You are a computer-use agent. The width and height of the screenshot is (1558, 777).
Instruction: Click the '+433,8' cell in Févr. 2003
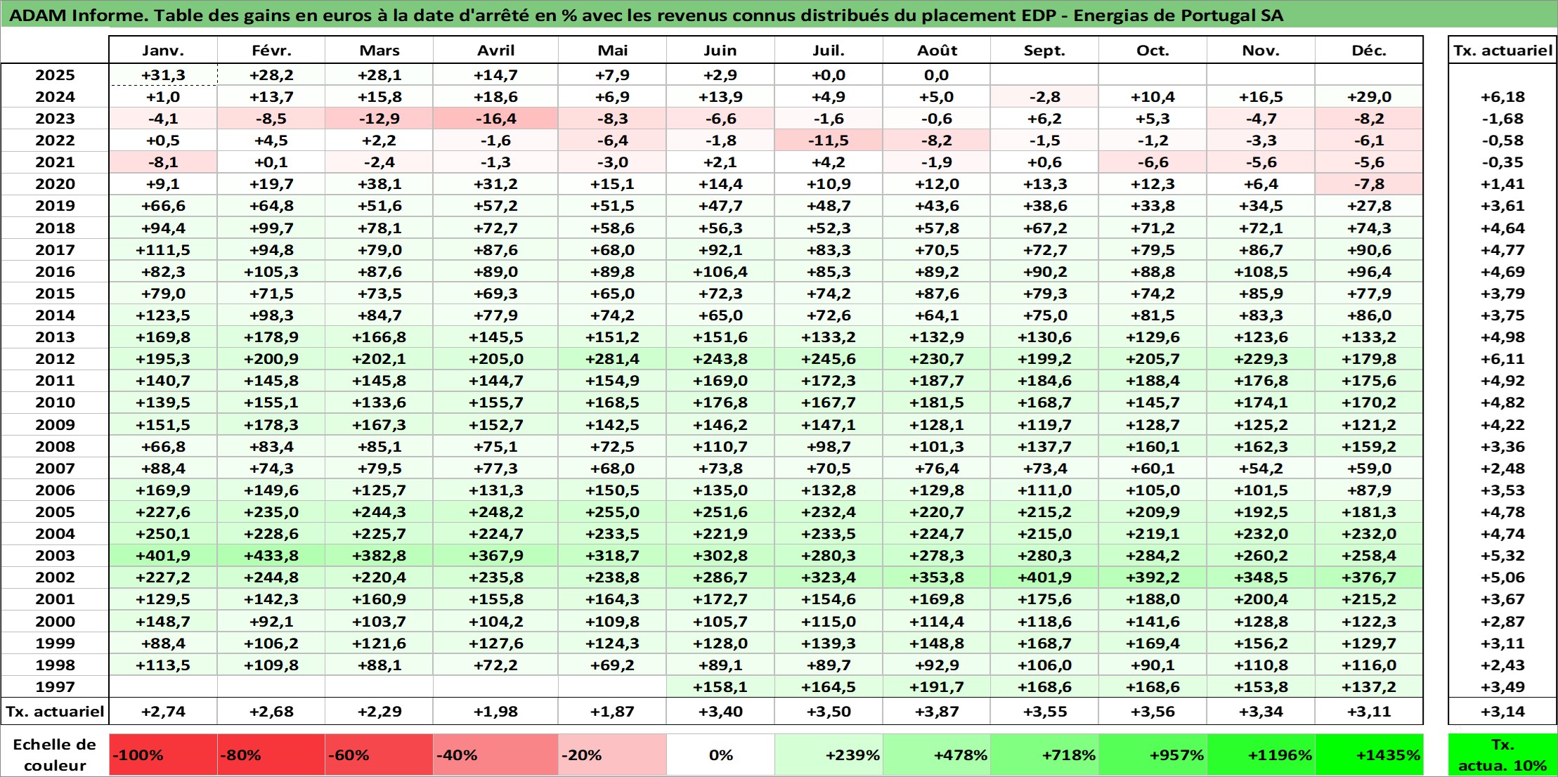click(x=271, y=556)
